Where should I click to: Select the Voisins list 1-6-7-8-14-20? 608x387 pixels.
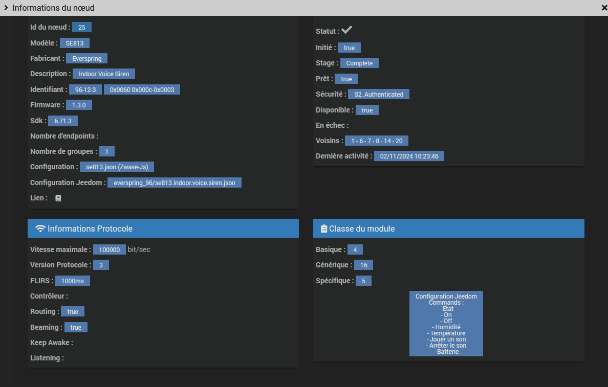point(377,141)
